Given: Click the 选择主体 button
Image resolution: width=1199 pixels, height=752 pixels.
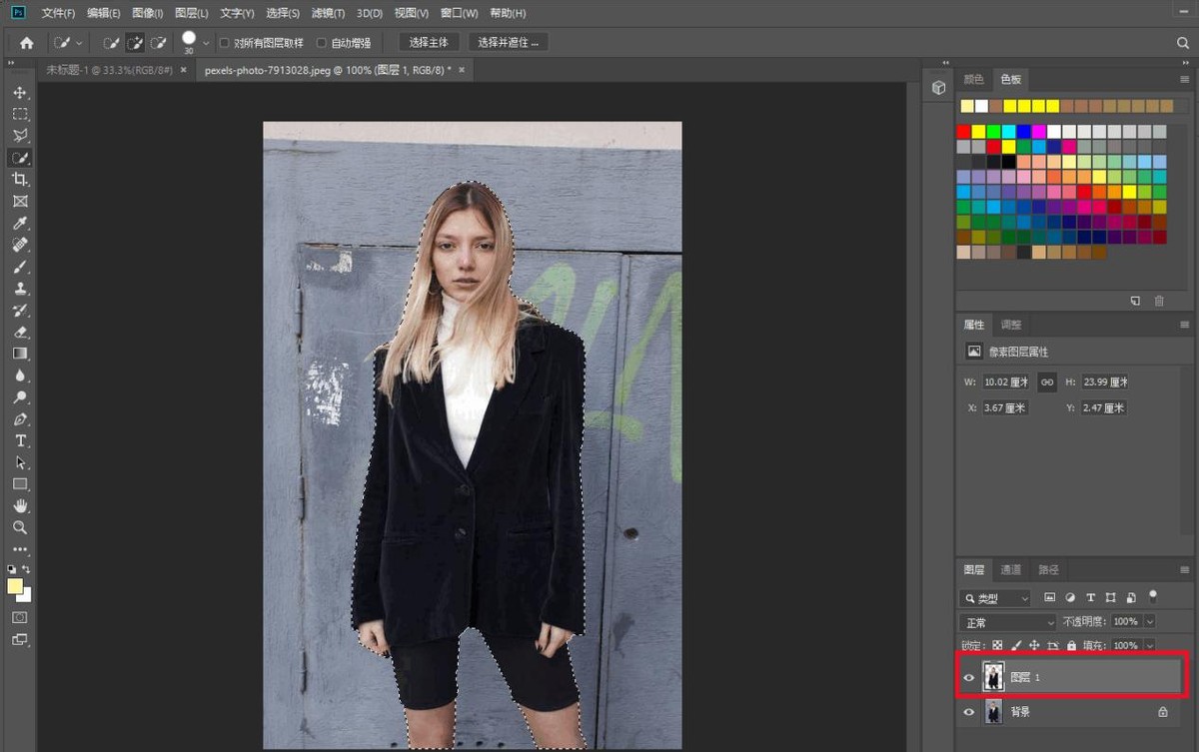Looking at the screenshot, I should click(x=430, y=43).
